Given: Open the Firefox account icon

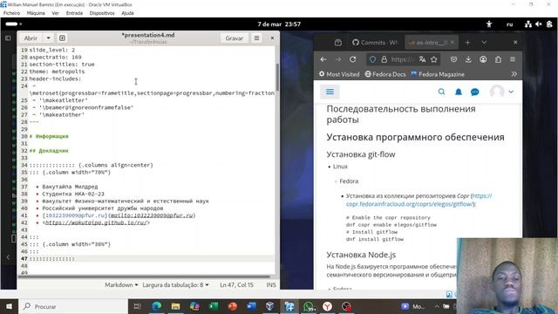Looking at the screenshot, I should pyautogui.click(x=483, y=59).
